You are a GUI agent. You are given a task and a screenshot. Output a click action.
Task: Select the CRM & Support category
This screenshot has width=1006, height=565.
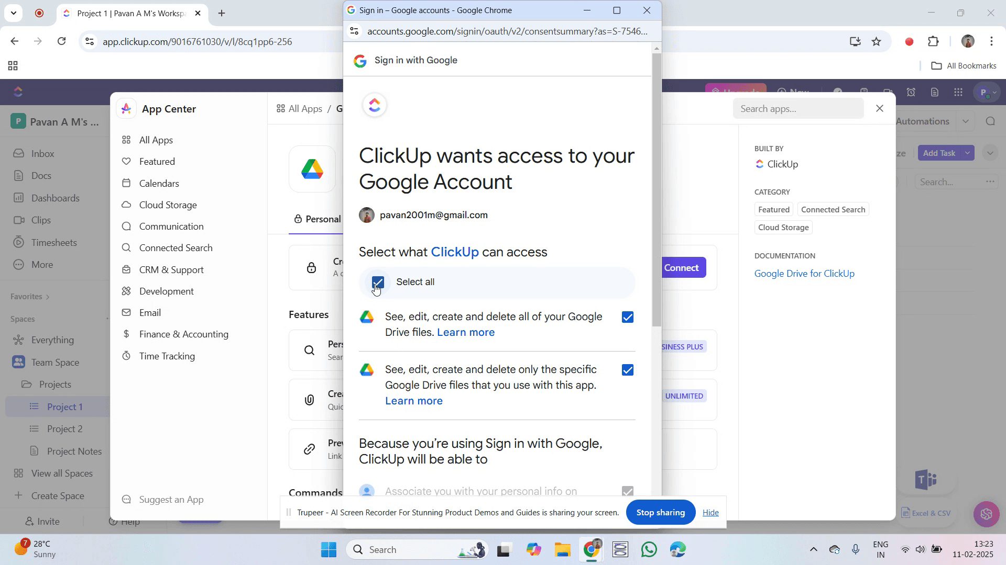pyautogui.click(x=171, y=270)
